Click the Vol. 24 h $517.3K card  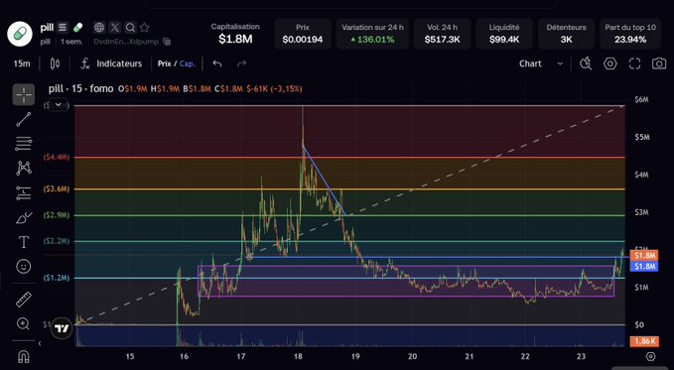coord(443,34)
